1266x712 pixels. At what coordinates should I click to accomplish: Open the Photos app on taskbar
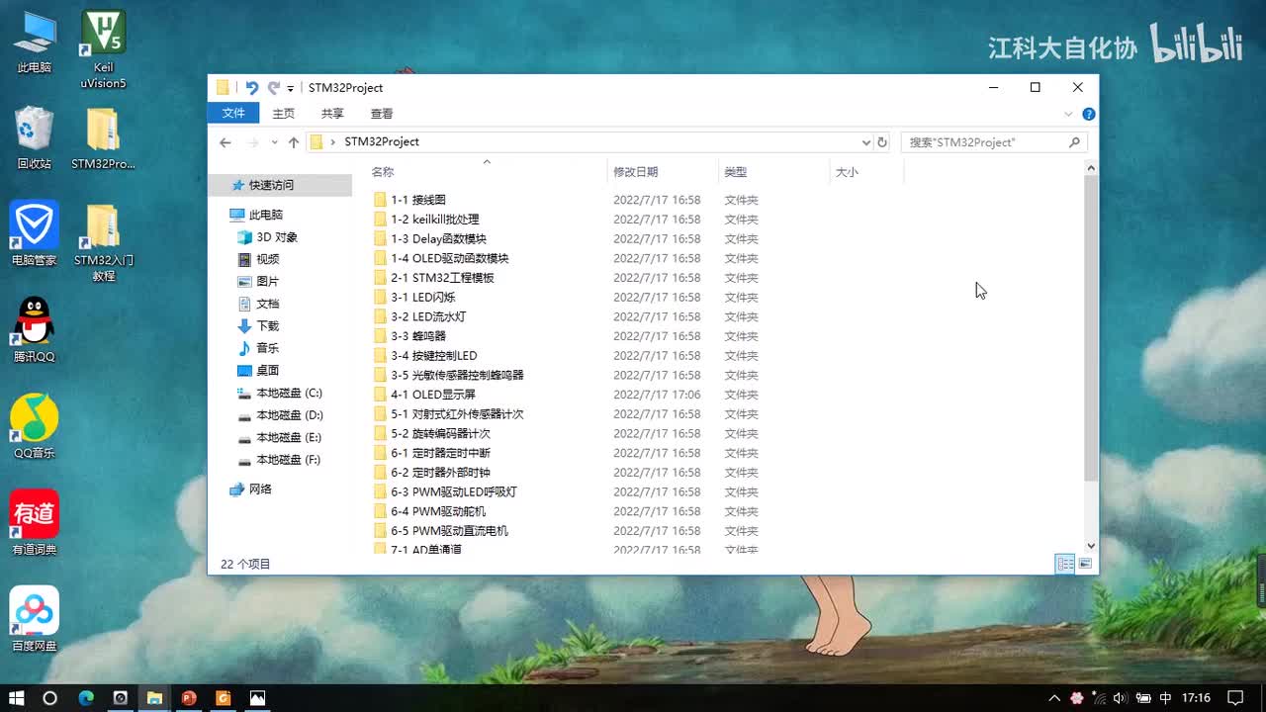(257, 698)
